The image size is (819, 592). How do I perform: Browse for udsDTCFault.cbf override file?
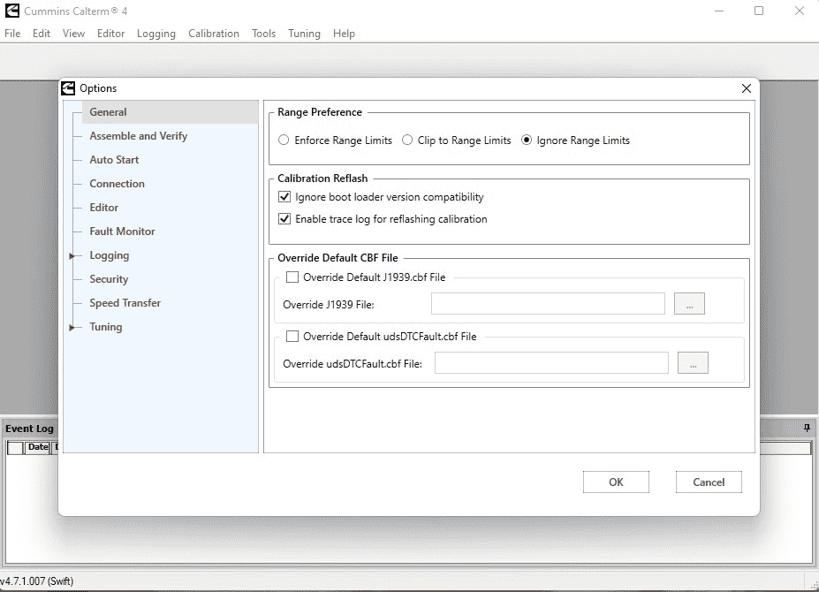click(x=693, y=362)
